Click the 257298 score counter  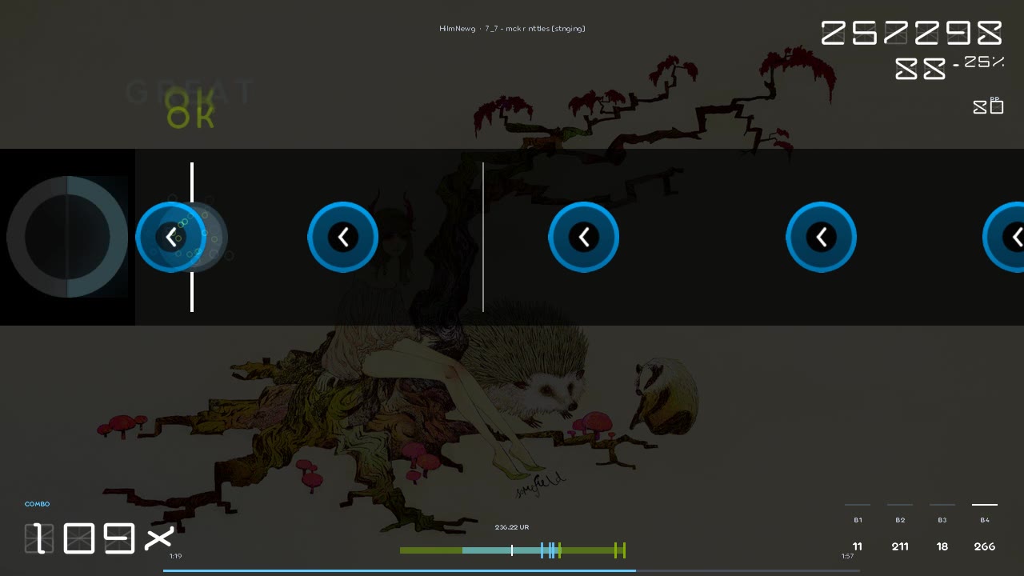point(911,33)
